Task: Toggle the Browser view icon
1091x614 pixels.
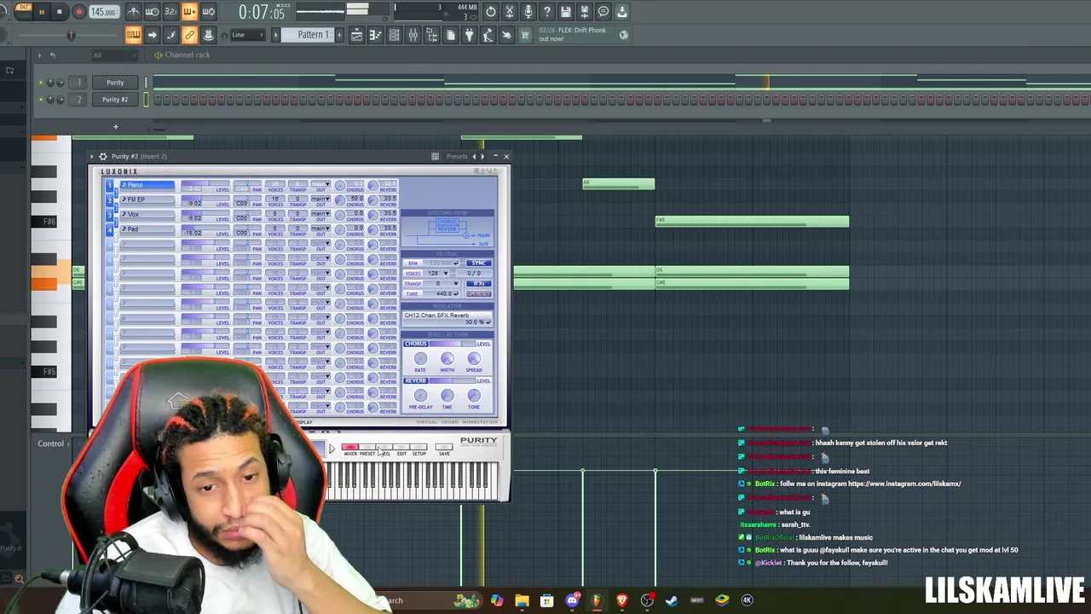Action: tap(431, 35)
